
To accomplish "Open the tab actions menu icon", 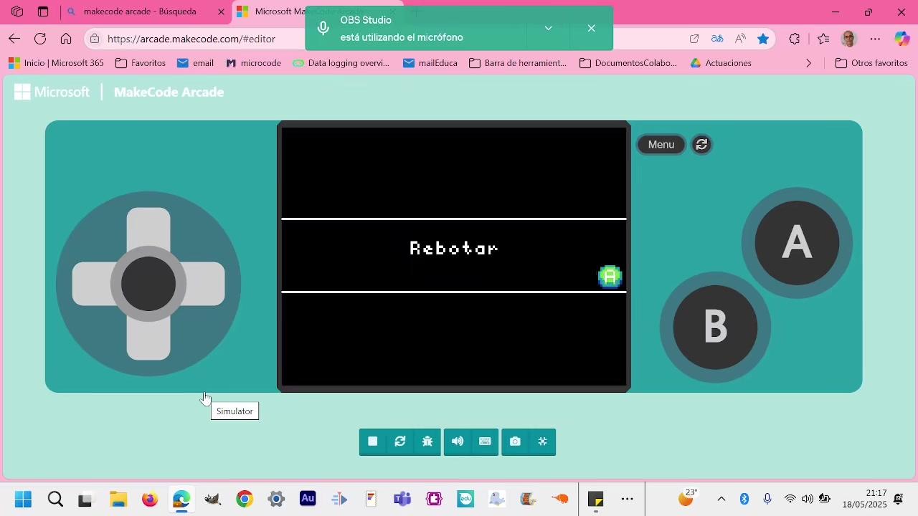I will (43, 11).
